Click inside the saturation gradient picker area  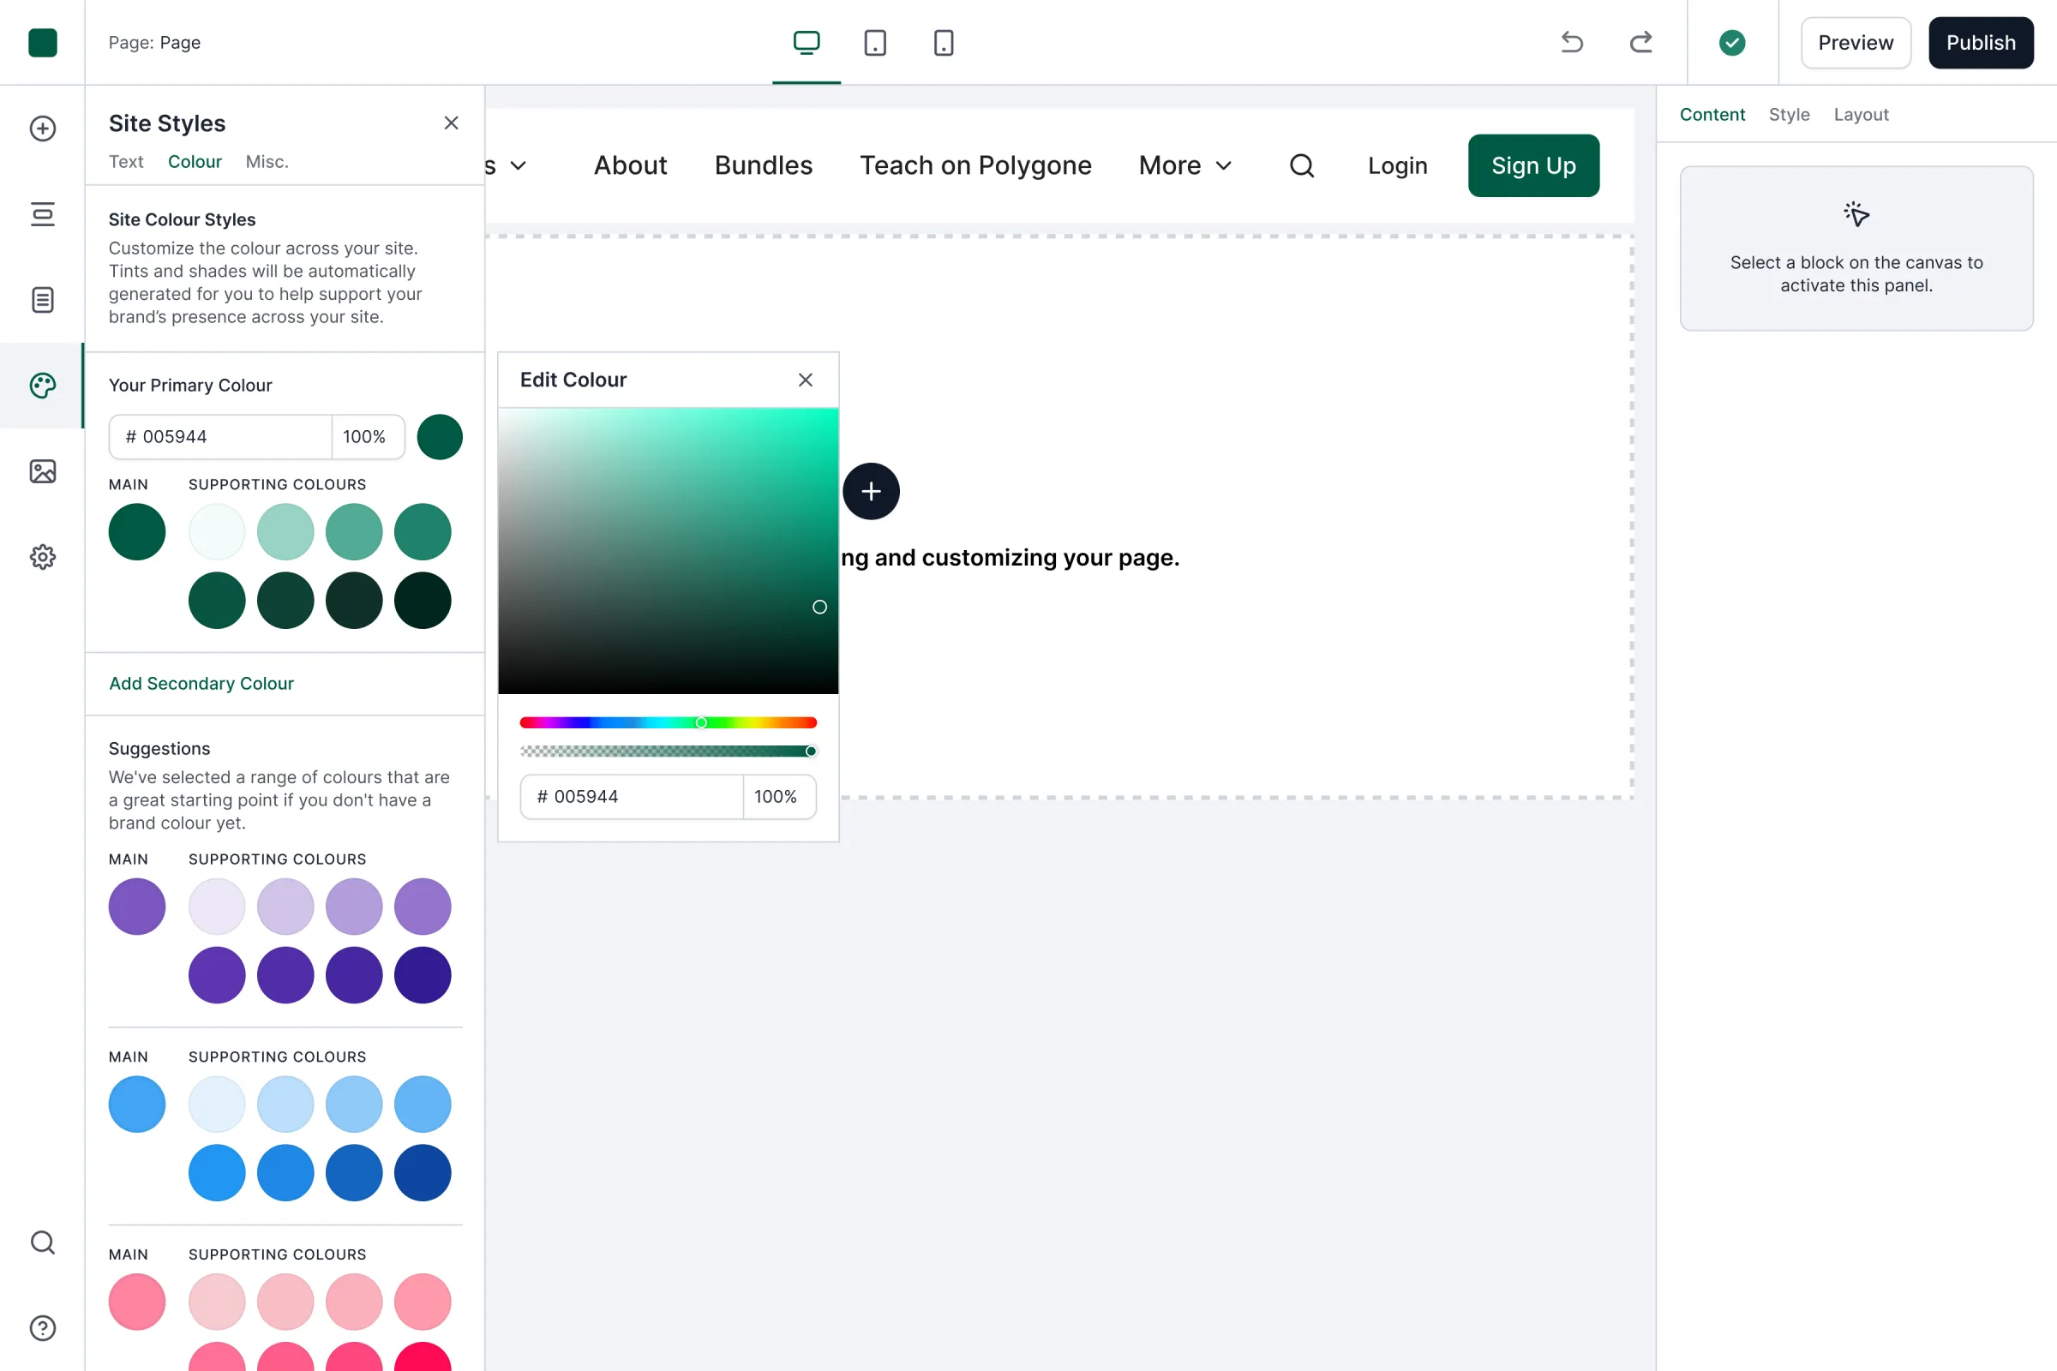point(669,551)
